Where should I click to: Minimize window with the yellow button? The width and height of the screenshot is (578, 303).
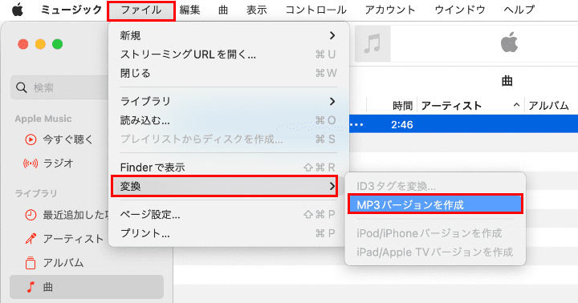(40, 44)
